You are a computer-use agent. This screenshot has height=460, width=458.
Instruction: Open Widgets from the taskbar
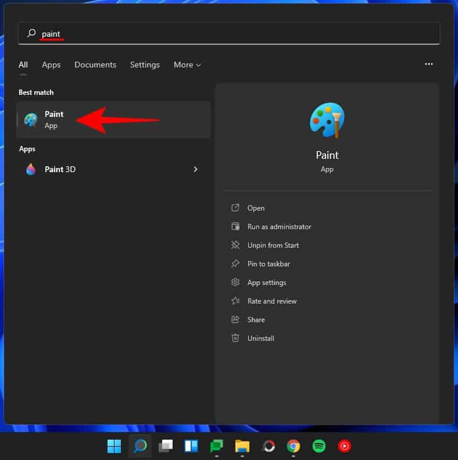[x=191, y=446]
